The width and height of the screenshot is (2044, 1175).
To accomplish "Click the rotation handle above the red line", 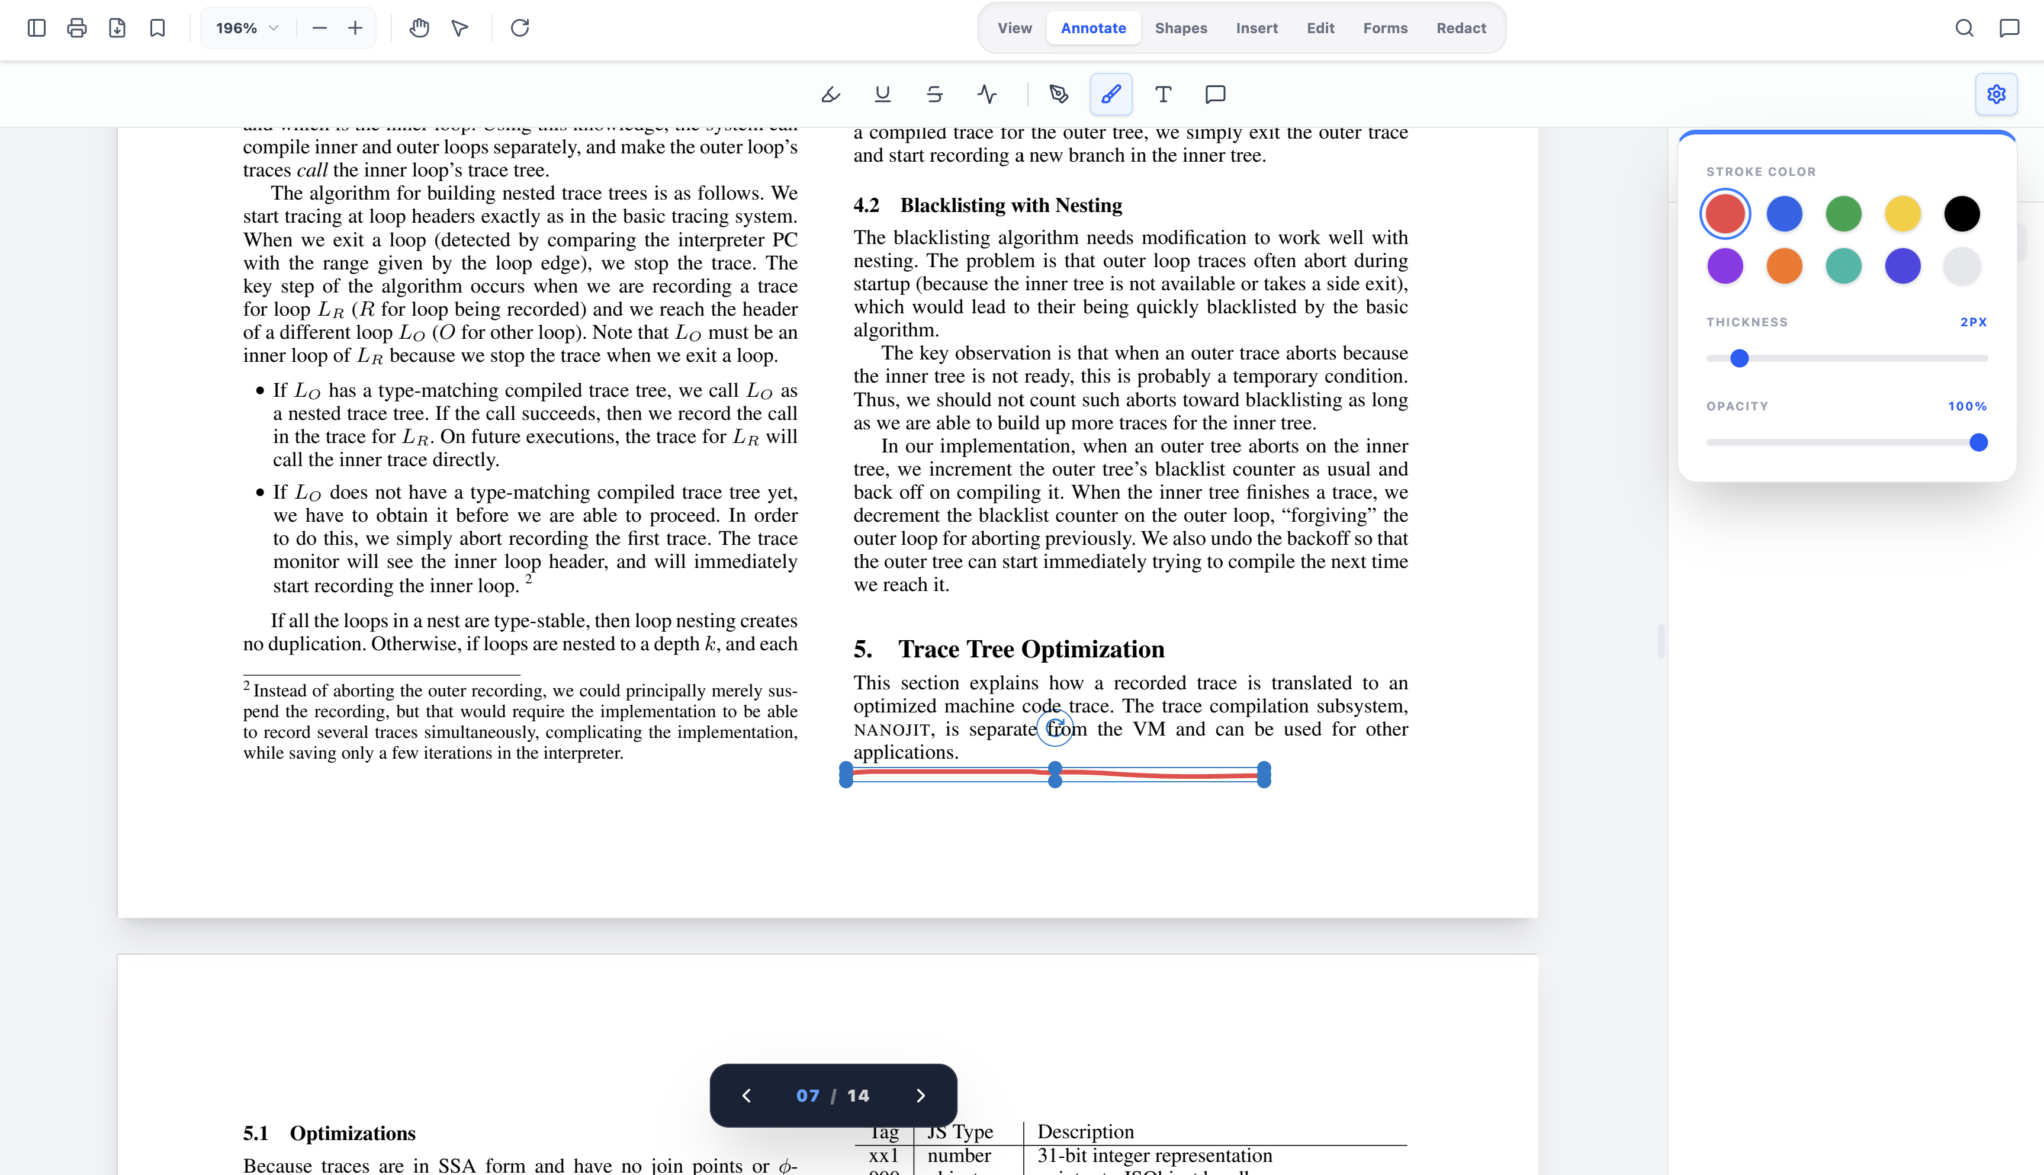I will coord(1055,728).
